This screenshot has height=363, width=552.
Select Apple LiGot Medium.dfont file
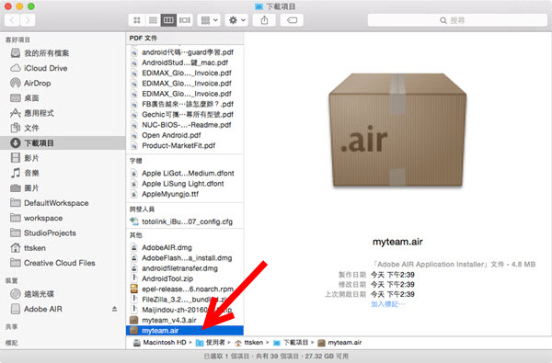pyautogui.click(x=185, y=174)
